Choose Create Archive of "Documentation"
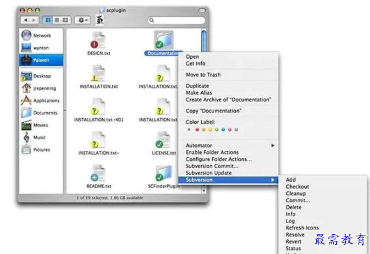 (x=228, y=99)
